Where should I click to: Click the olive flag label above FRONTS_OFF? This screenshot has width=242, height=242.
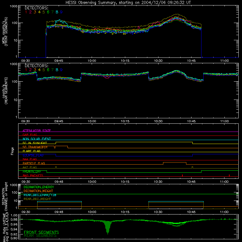[30, 167]
